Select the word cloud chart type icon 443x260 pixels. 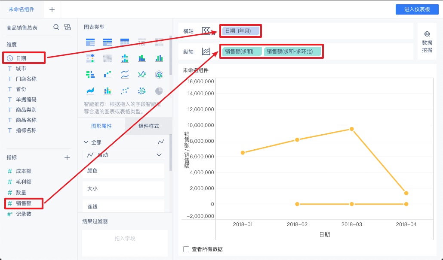[x=142, y=91]
